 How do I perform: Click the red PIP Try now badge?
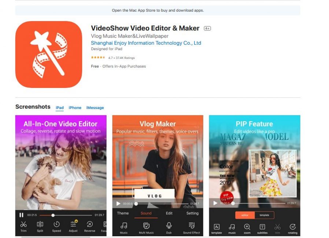click(x=227, y=197)
